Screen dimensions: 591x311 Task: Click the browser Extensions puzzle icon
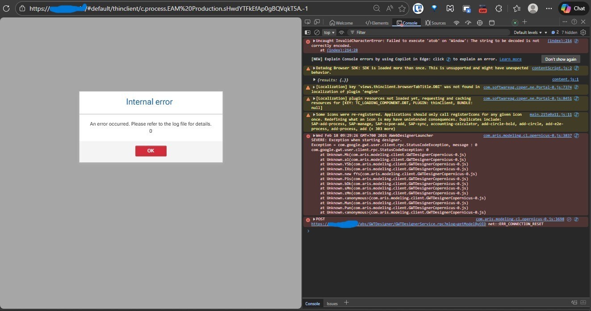[499, 8]
